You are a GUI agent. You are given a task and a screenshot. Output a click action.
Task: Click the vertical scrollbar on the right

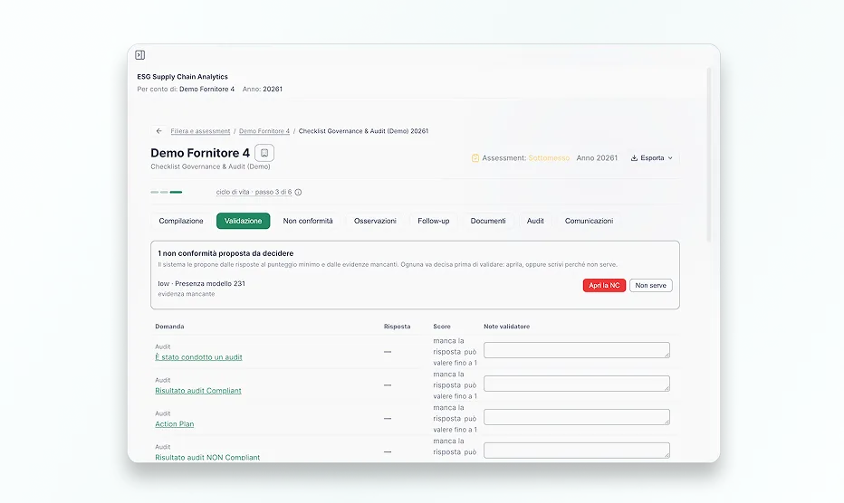pos(709,155)
